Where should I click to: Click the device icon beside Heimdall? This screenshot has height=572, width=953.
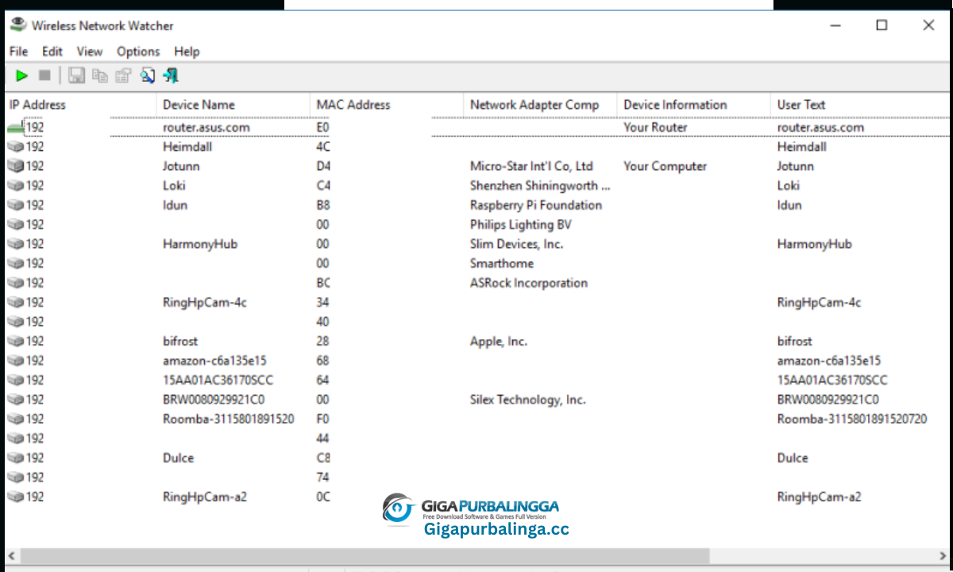pyautogui.click(x=15, y=147)
